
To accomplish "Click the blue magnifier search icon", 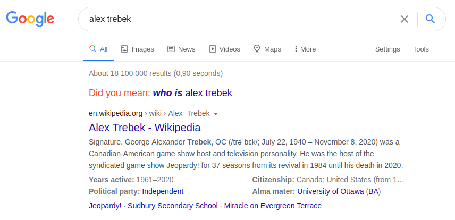I will (430, 19).
